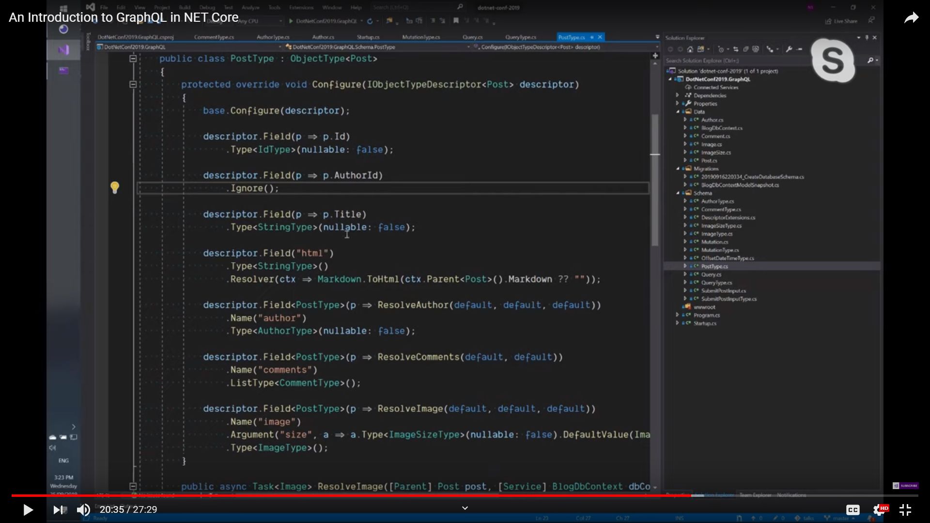Click Home icon in Solution Explorer
The width and height of the screenshot is (930, 523).
(690, 49)
